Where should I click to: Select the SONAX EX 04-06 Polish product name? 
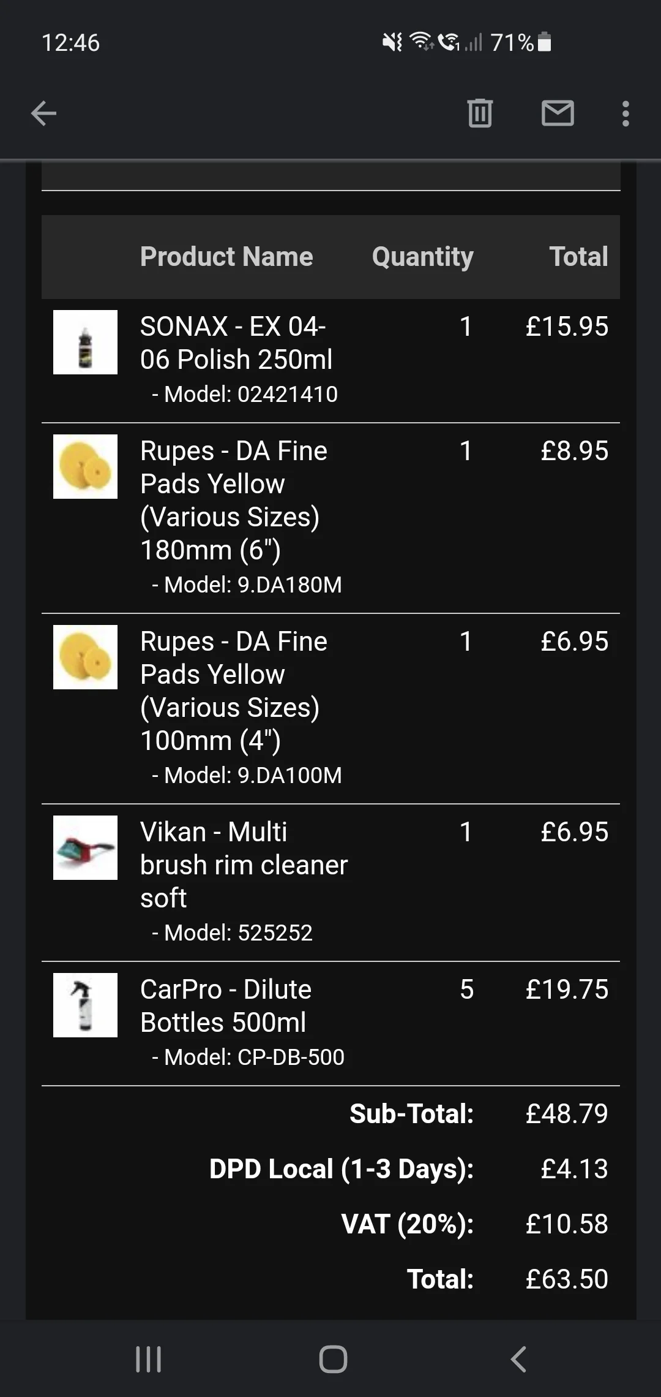(236, 343)
